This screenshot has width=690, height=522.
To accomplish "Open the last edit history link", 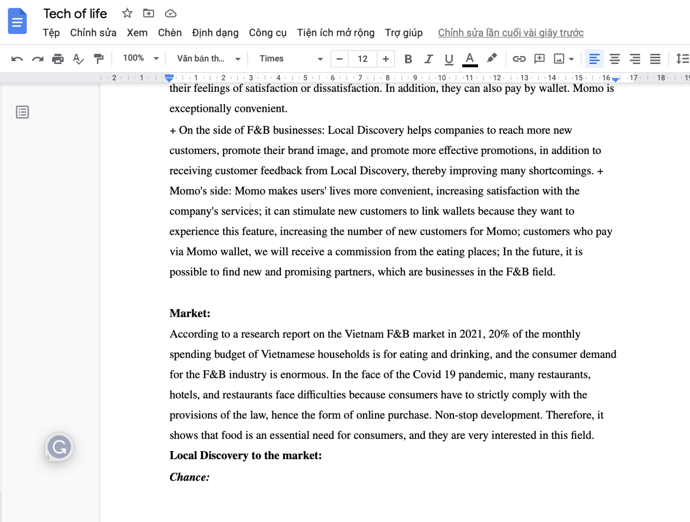I will pyautogui.click(x=511, y=33).
